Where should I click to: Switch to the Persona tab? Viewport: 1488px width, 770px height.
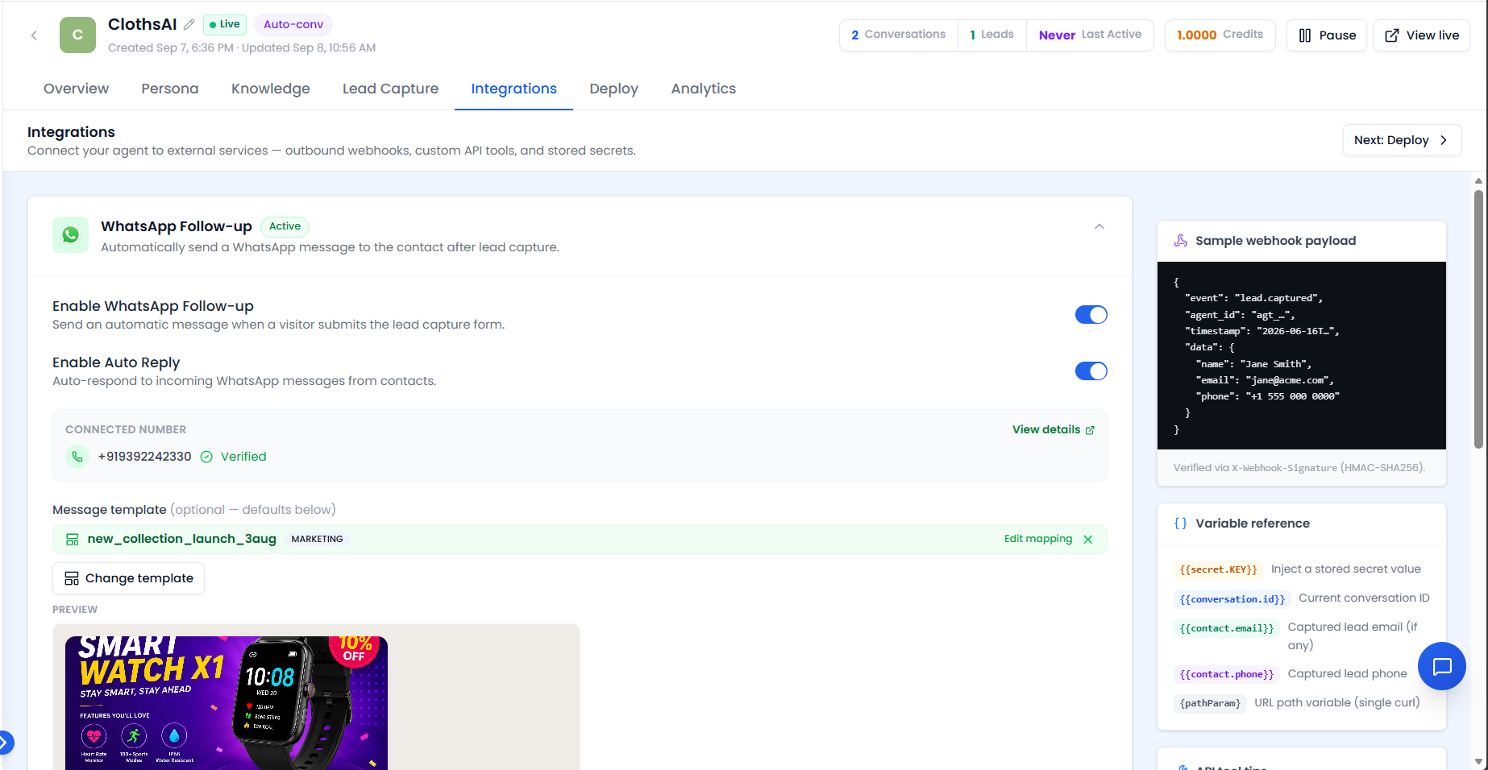170,89
